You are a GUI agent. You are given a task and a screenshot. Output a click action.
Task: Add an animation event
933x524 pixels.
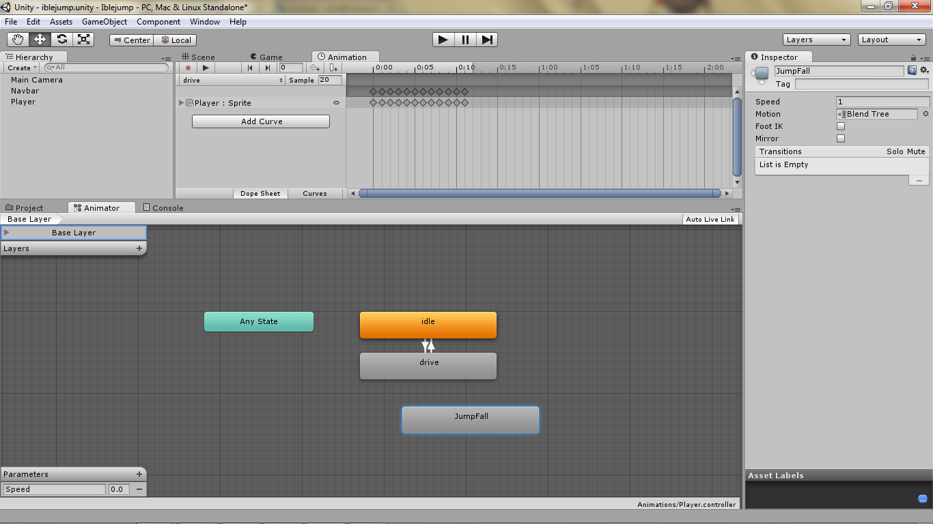(x=333, y=68)
